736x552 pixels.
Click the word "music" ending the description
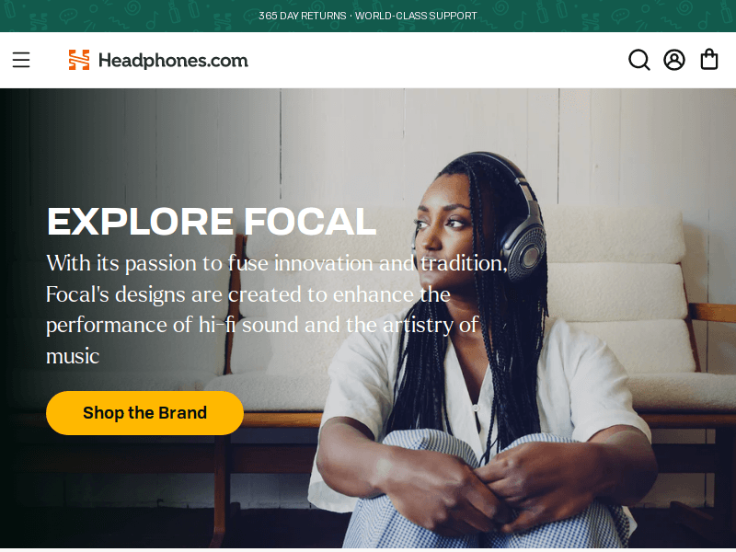tap(73, 356)
